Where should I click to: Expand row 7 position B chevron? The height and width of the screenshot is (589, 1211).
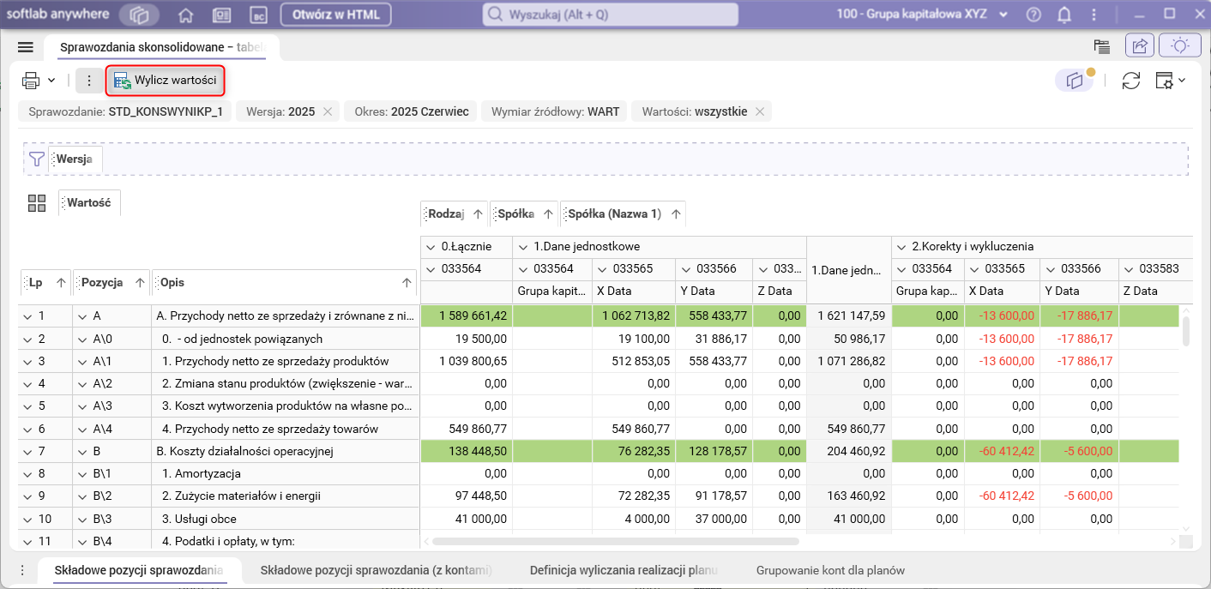coord(82,451)
